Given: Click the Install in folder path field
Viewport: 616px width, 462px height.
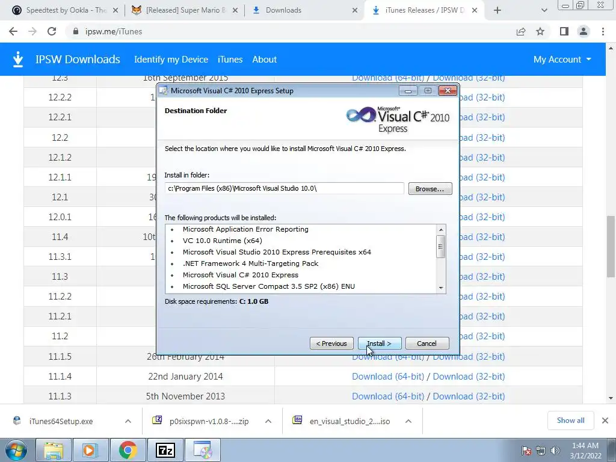Looking at the screenshot, I should 285,188.
